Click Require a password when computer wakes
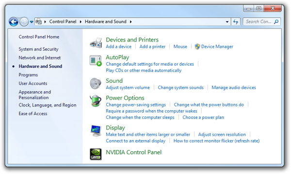 point(151,111)
